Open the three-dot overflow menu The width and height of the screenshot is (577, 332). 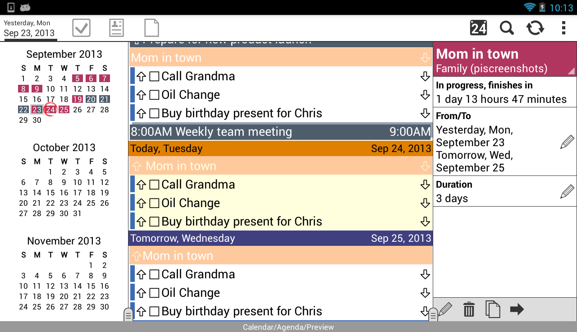[563, 28]
